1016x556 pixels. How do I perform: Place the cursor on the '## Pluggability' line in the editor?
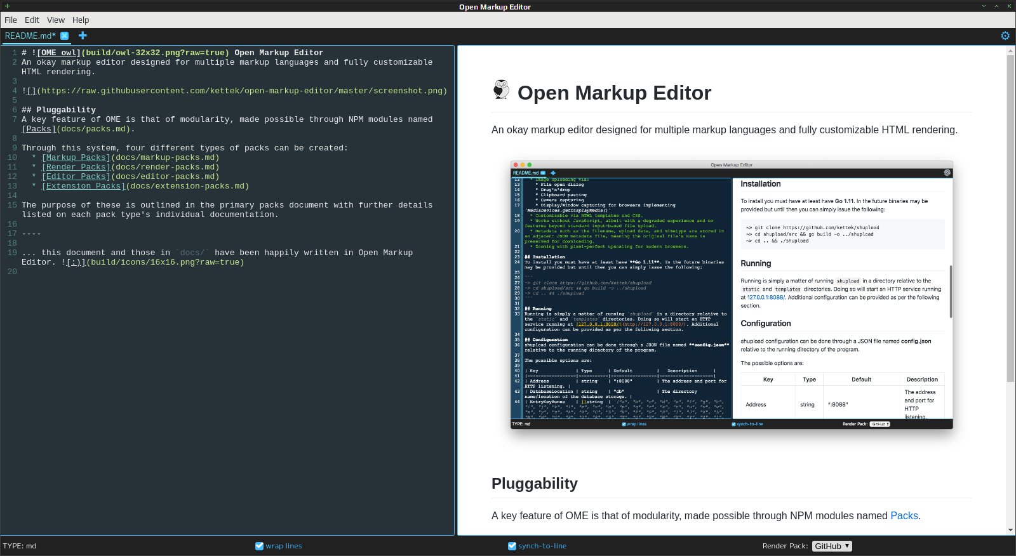[x=58, y=110]
